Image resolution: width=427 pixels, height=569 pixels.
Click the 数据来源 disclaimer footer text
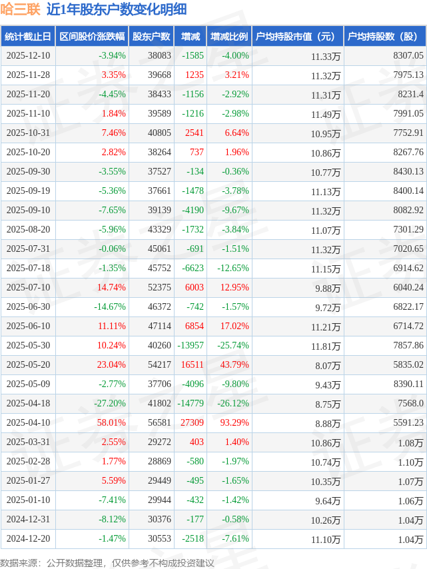tap(107, 563)
